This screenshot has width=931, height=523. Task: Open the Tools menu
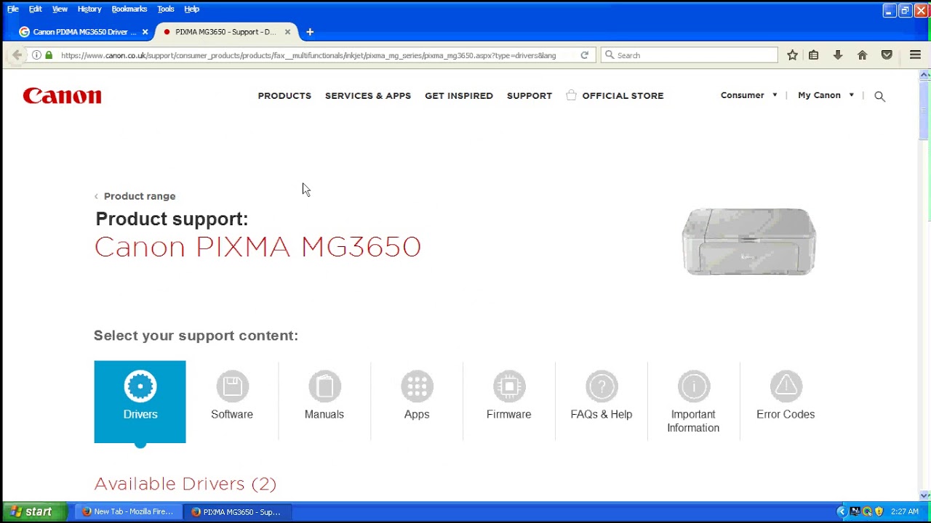(x=166, y=9)
